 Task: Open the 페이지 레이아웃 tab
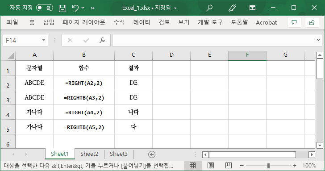coord(84,22)
